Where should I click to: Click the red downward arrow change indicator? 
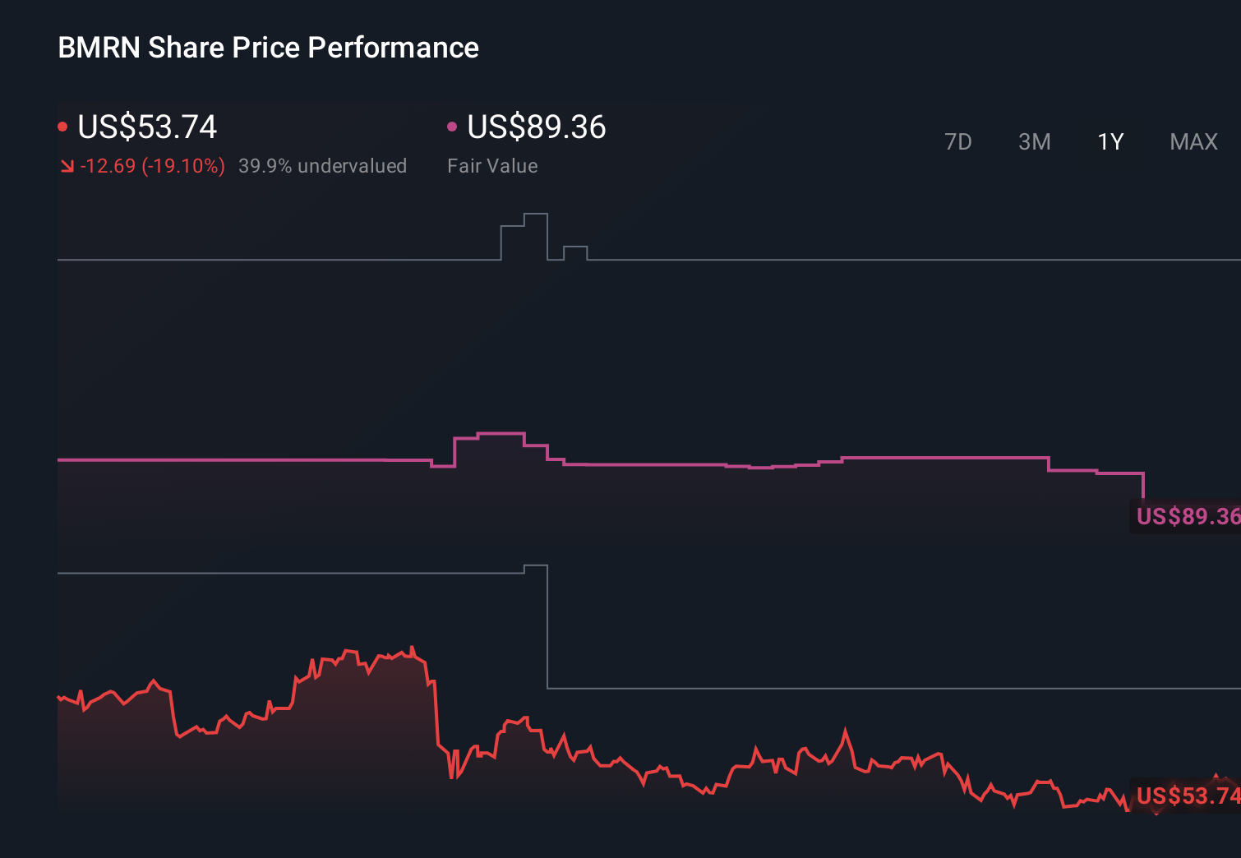[x=69, y=166]
